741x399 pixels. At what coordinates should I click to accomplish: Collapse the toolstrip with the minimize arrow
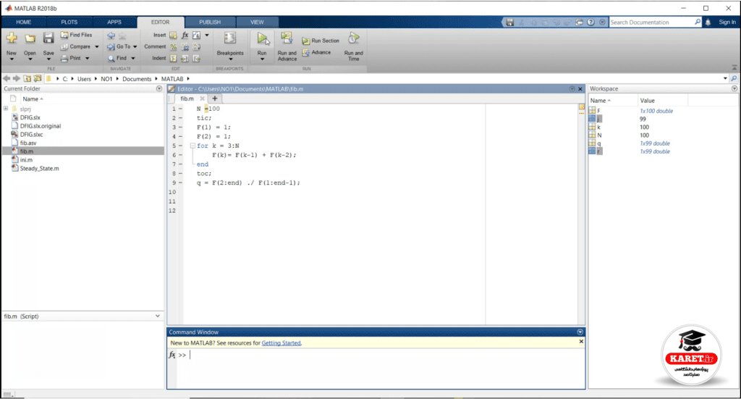coord(734,67)
